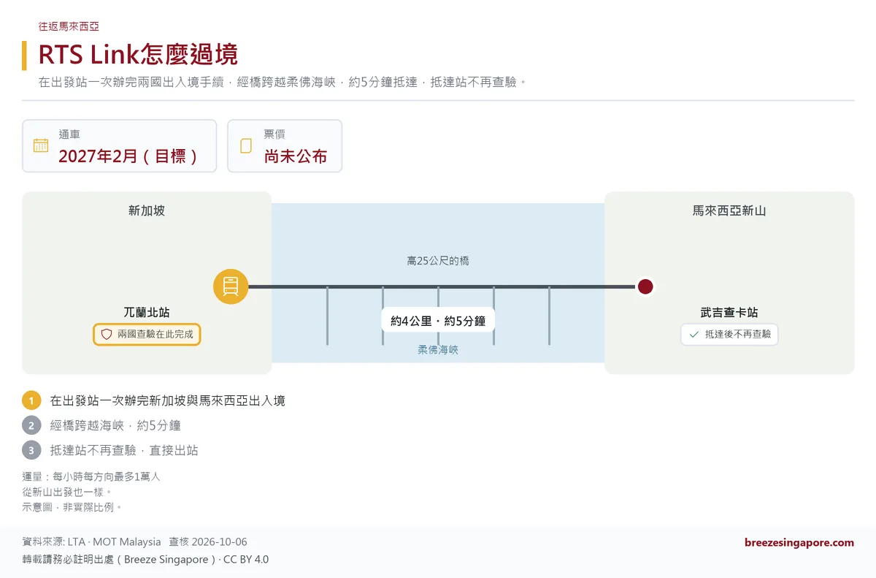Click step text 抵達站不再查驗，直接出站
The height and width of the screenshot is (578, 876).
pyautogui.click(x=124, y=450)
